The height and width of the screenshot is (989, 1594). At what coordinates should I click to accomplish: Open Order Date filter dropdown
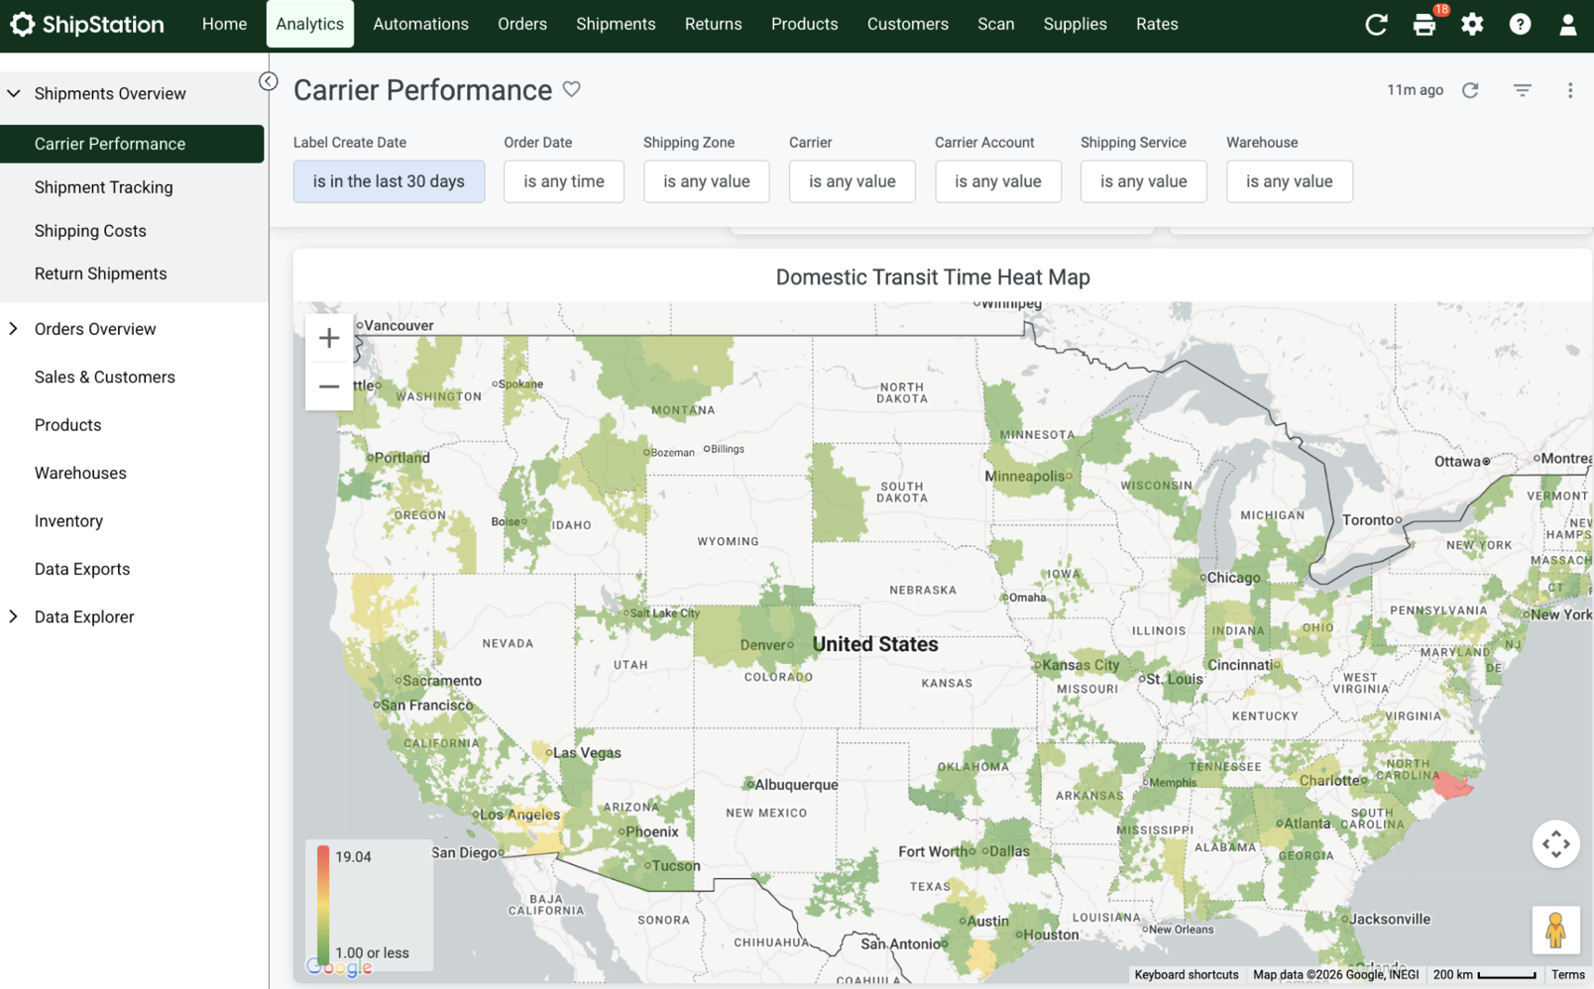pos(564,181)
